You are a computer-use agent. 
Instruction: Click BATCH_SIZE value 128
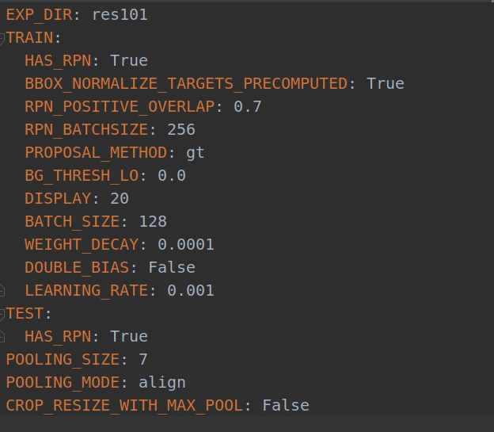(153, 221)
